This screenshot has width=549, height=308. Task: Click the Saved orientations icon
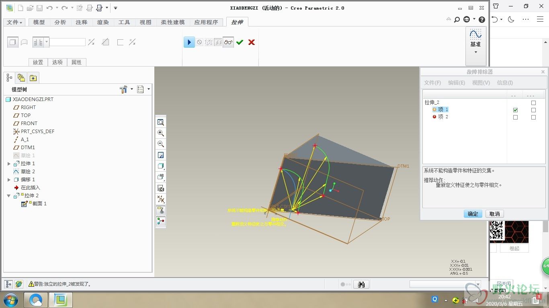[x=161, y=177]
